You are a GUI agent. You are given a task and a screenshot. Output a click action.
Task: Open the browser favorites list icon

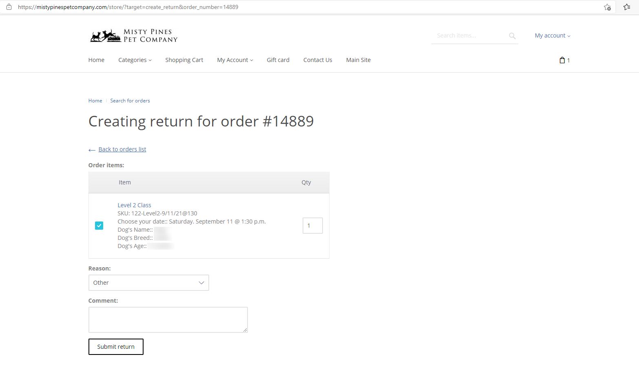coord(627,7)
